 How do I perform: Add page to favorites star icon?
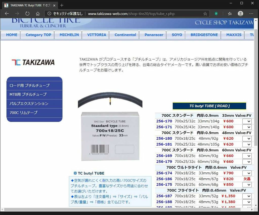coord(205,14)
